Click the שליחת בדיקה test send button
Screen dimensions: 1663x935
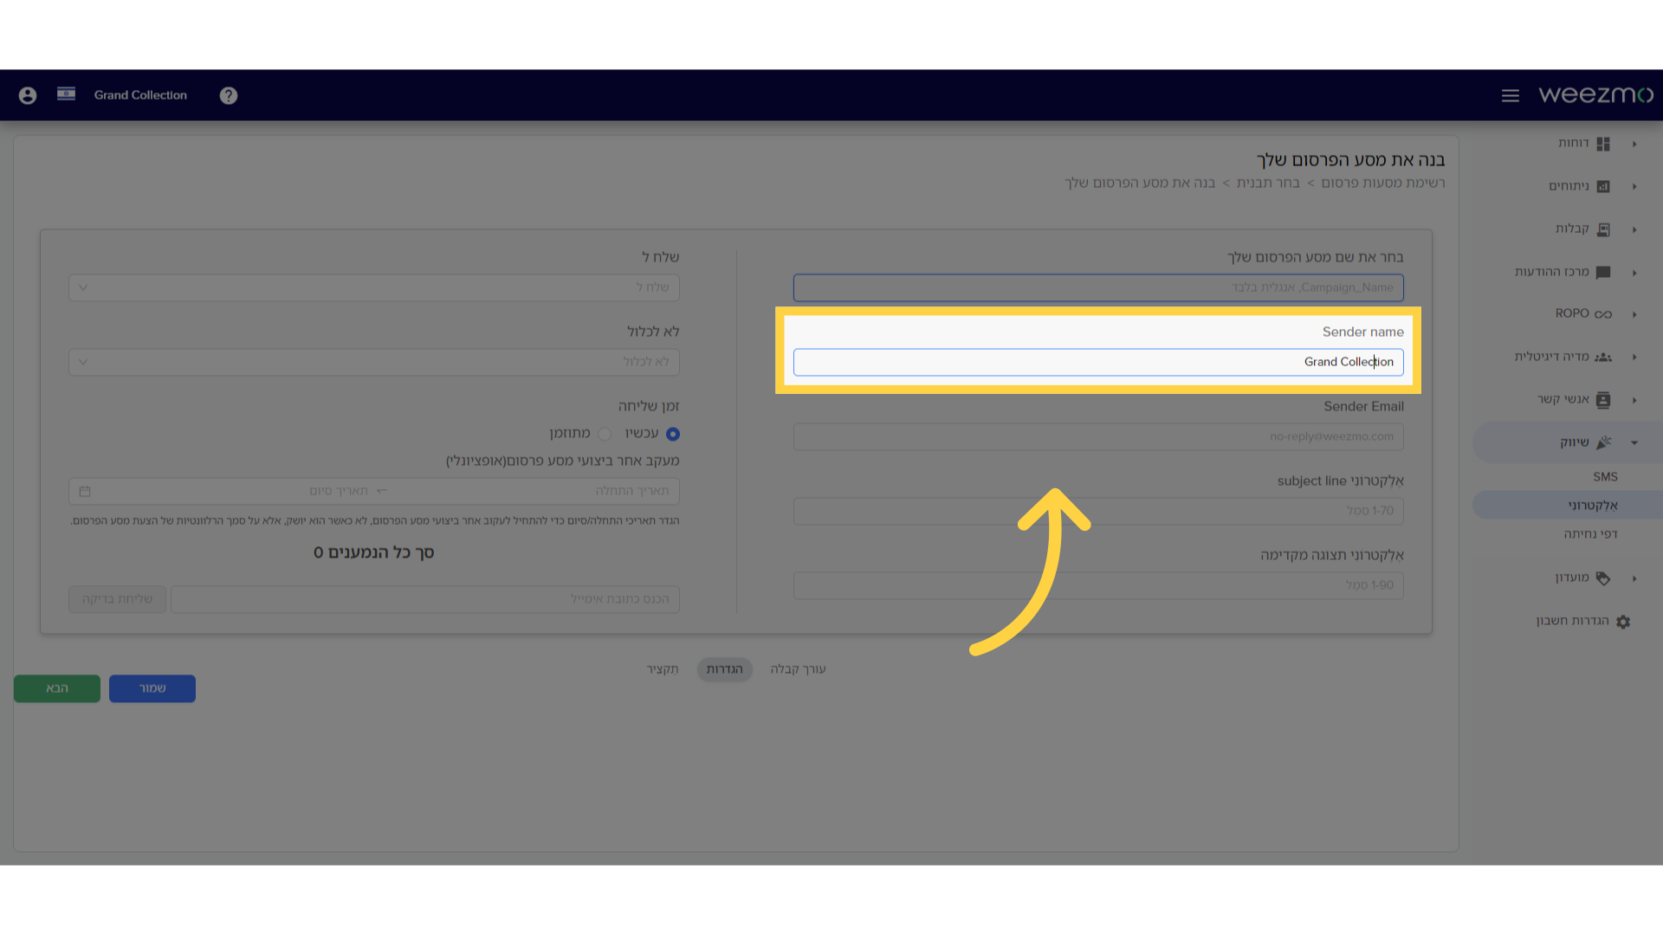117,599
